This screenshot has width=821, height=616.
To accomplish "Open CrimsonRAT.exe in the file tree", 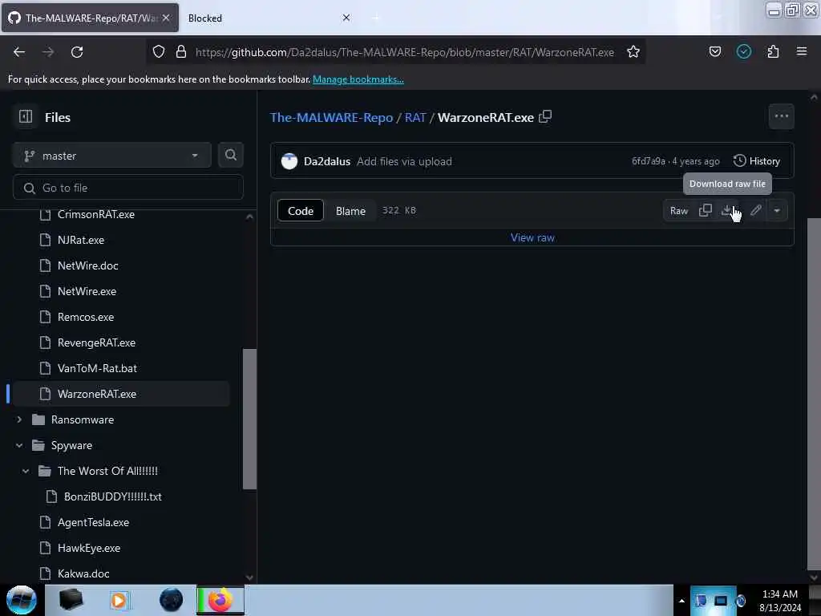I will click(x=96, y=214).
